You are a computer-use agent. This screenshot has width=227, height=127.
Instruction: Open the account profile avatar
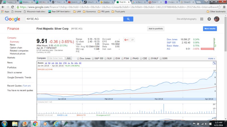click(216, 19)
